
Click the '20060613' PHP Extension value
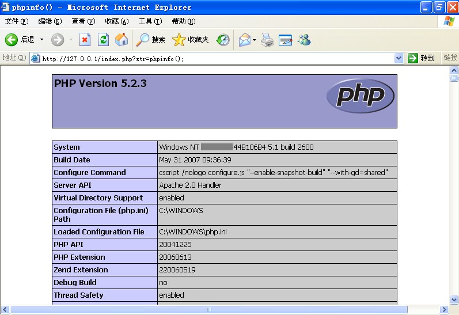point(175,257)
